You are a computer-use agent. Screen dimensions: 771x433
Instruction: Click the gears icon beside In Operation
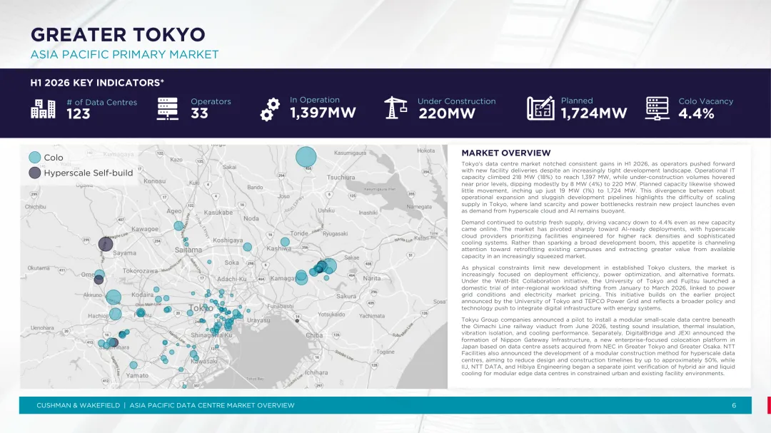pyautogui.click(x=270, y=109)
